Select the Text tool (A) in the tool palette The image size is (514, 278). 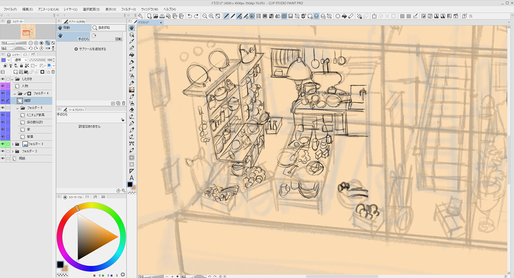point(132,178)
